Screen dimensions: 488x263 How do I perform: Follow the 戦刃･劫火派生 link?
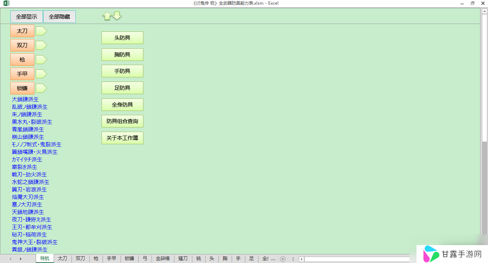click(x=29, y=174)
